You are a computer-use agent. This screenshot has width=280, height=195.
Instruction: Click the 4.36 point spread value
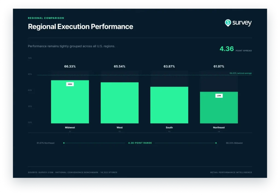pyautogui.click(x=227, y=49)
